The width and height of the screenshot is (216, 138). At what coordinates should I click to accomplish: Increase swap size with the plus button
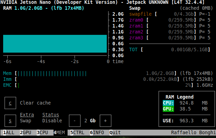tap(105, 121)
